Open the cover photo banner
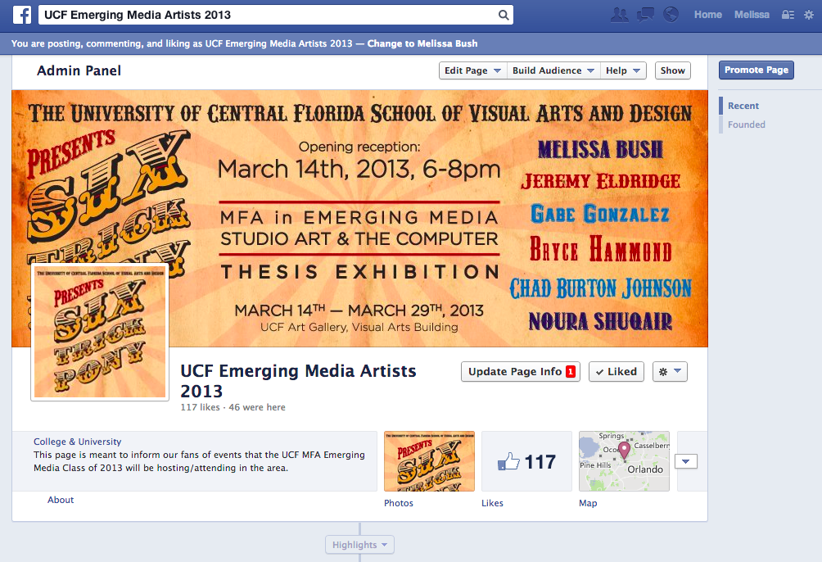The image size is (822, 562). (x=359, y=218)
